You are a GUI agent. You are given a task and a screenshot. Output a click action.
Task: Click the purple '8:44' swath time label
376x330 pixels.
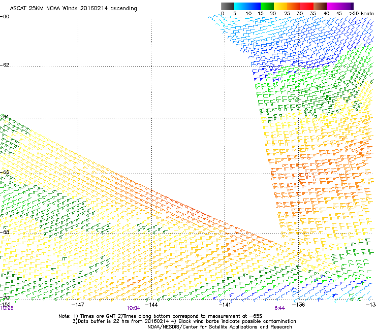pos(279,308)
